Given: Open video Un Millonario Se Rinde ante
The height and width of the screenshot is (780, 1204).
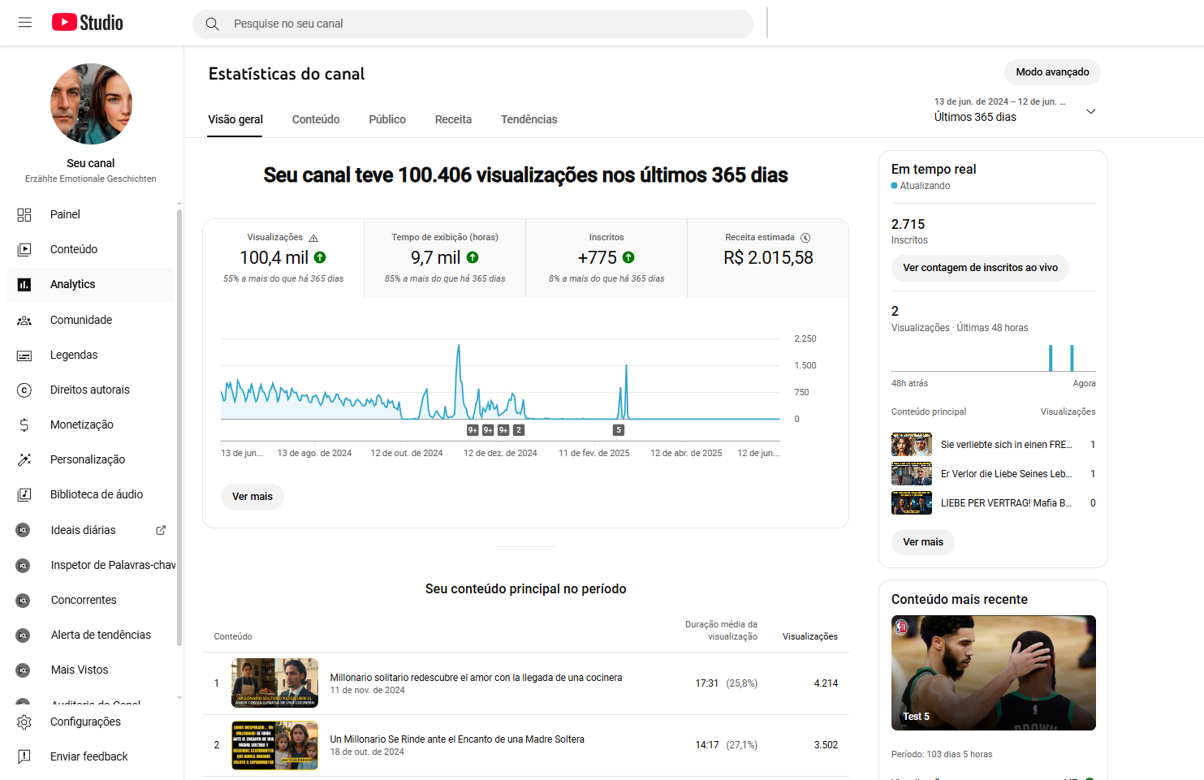Looking at the screenshot, I should [x=457, y=739].
